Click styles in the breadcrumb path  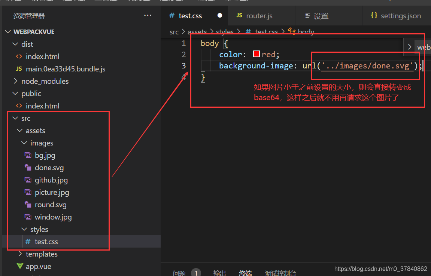[x=225, y=32]
